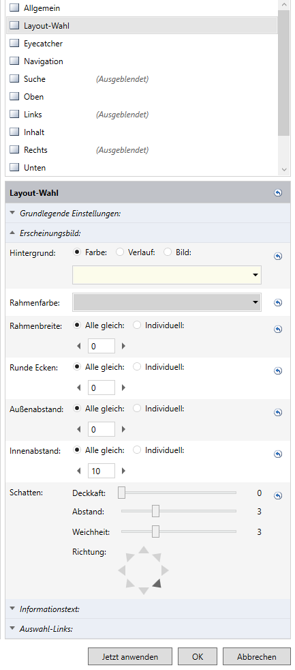The image size is (295, 670).
Task: Open the Rahmenfarbe color dropdown
Action: tap(167, 302)
